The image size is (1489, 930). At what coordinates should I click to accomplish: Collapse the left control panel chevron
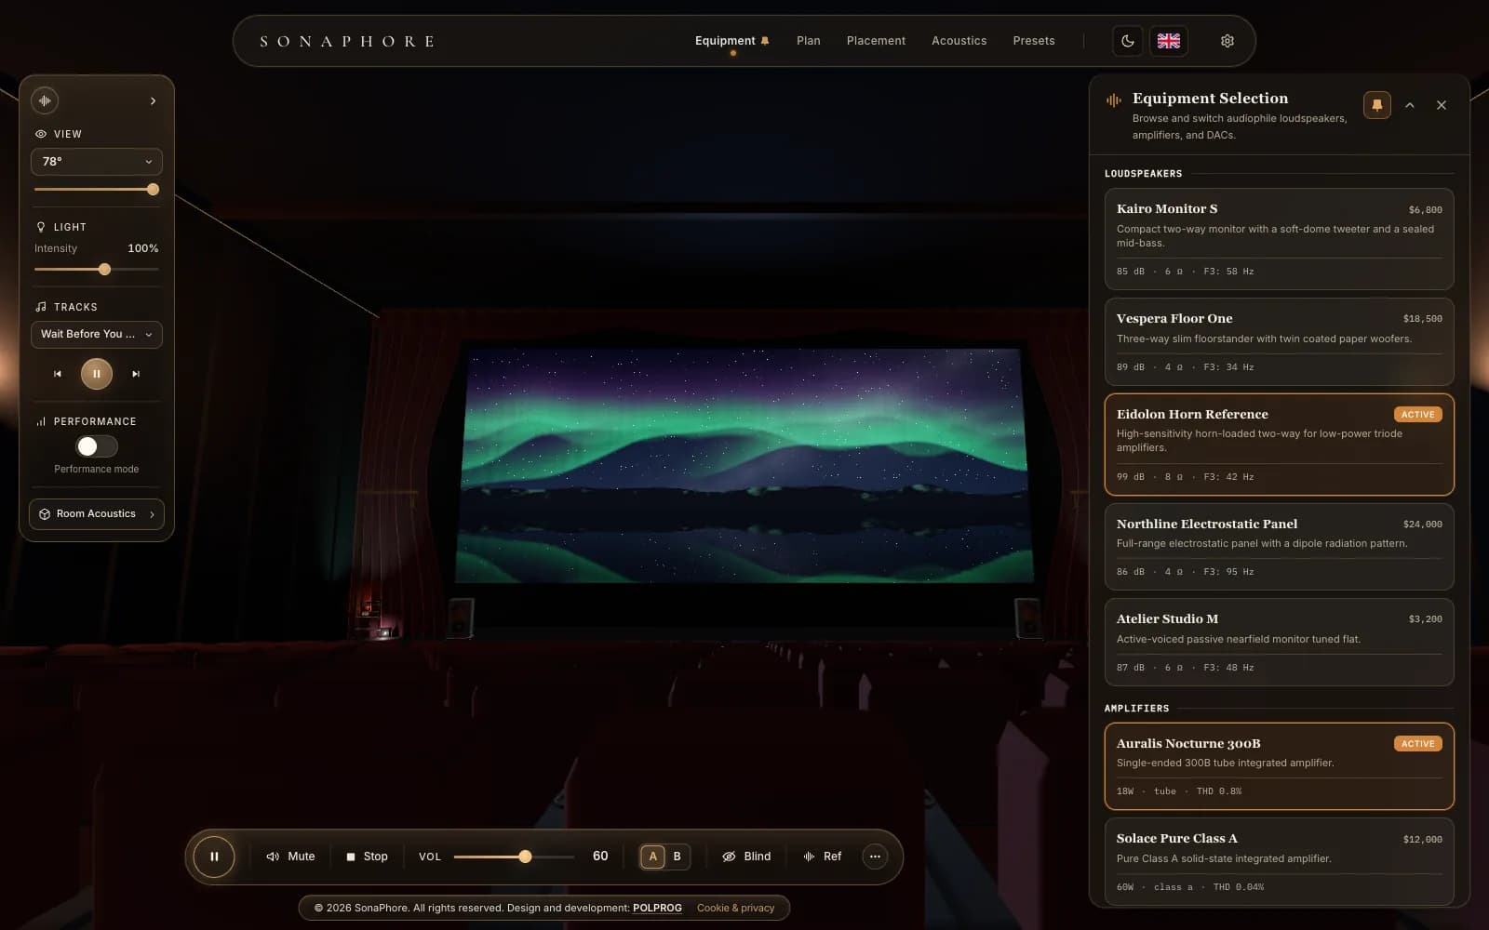pyautogui.click(x=153, y=100)
